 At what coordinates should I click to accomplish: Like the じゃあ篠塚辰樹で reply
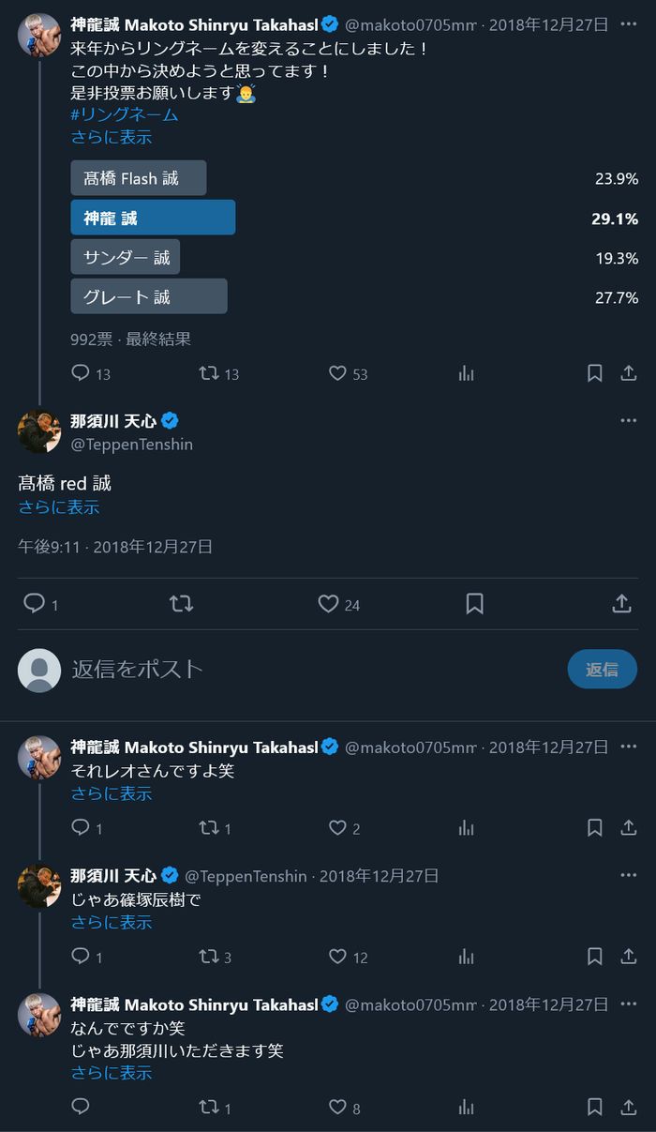338,957
